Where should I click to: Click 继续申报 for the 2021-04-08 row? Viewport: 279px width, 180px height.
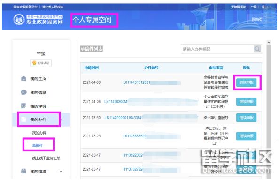[x=246, y=82]
